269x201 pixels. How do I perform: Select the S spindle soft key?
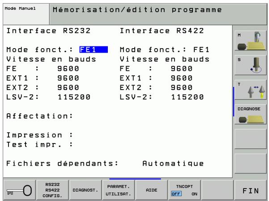tap(250, 65)
